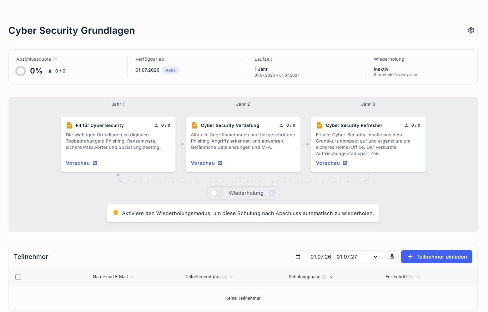
Task: Click the 'Name und E-Mail' column header
Action: pos(110,277)
